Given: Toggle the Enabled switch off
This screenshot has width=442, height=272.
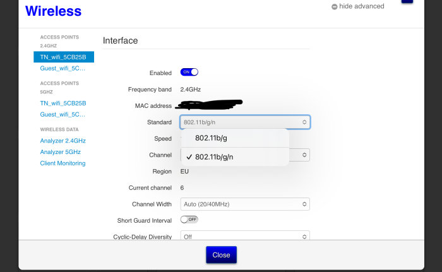Looking at the screenshot, I should click(x=189, y=72).
